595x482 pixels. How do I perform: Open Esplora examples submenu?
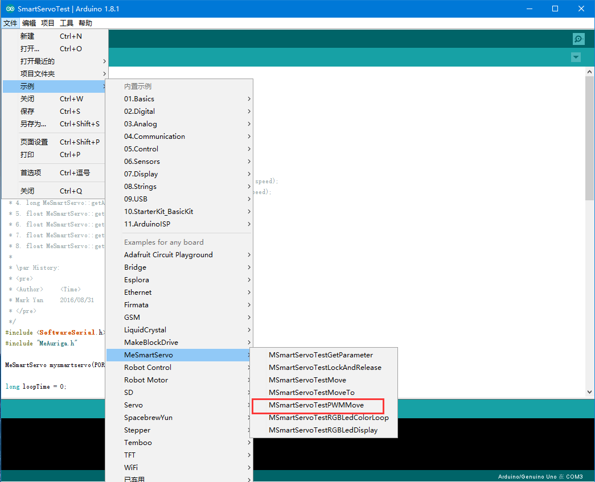179,279
